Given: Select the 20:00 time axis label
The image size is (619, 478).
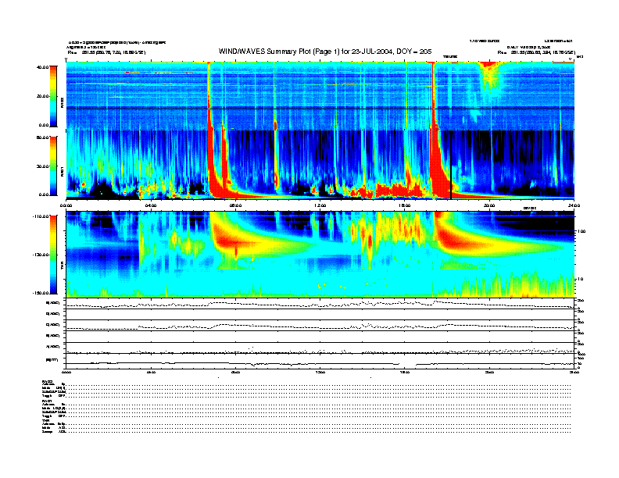Looking at the screenshot, I should click(489, 205).
